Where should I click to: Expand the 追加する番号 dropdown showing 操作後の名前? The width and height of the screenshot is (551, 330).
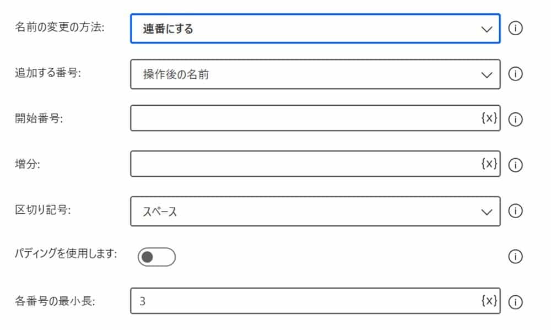[x=303, y=74]
